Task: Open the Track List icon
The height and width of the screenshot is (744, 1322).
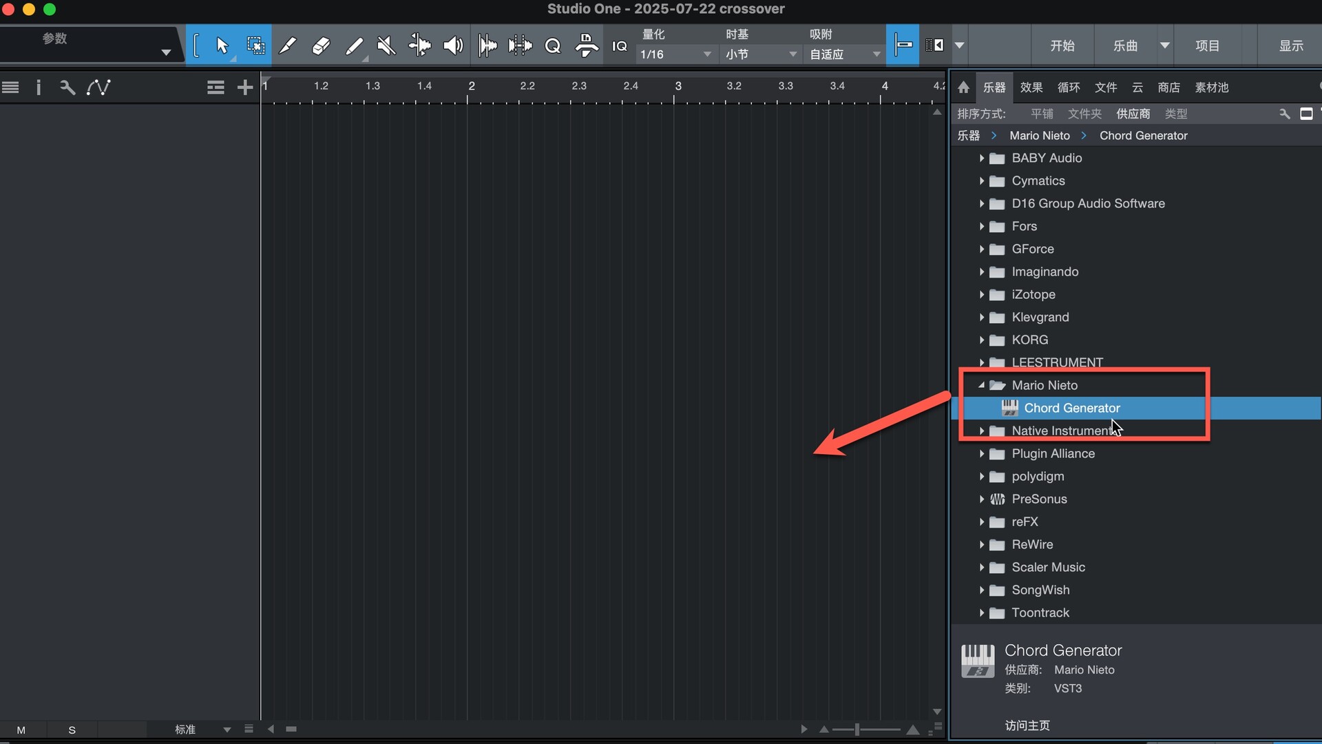Action: click(x=10, y=87)
